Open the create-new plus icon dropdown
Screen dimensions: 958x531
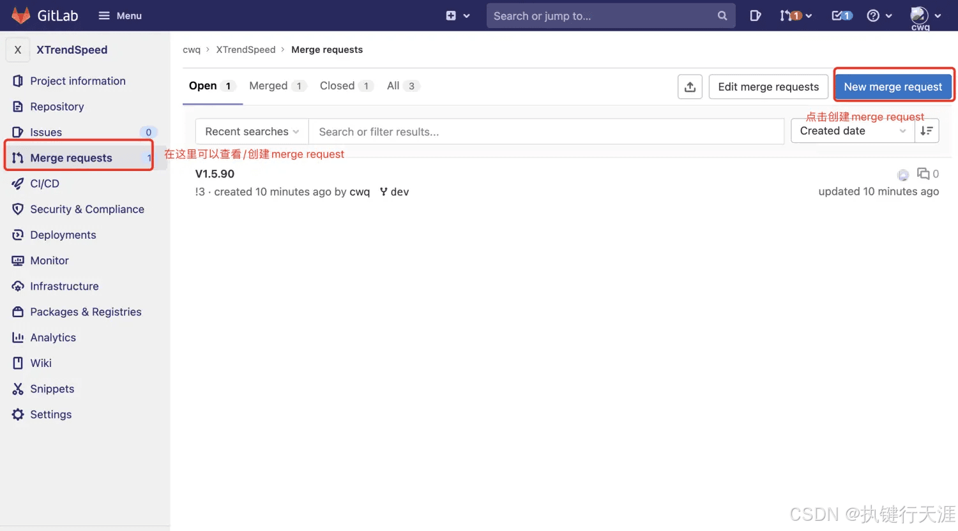pos(458,15)
